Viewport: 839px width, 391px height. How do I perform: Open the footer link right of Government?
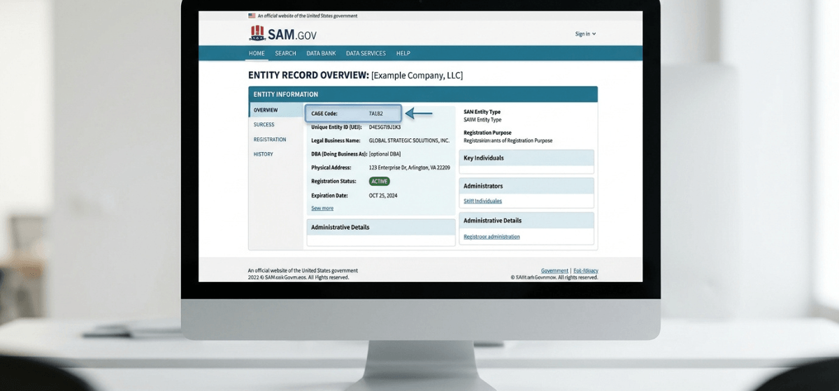[586, 270]
